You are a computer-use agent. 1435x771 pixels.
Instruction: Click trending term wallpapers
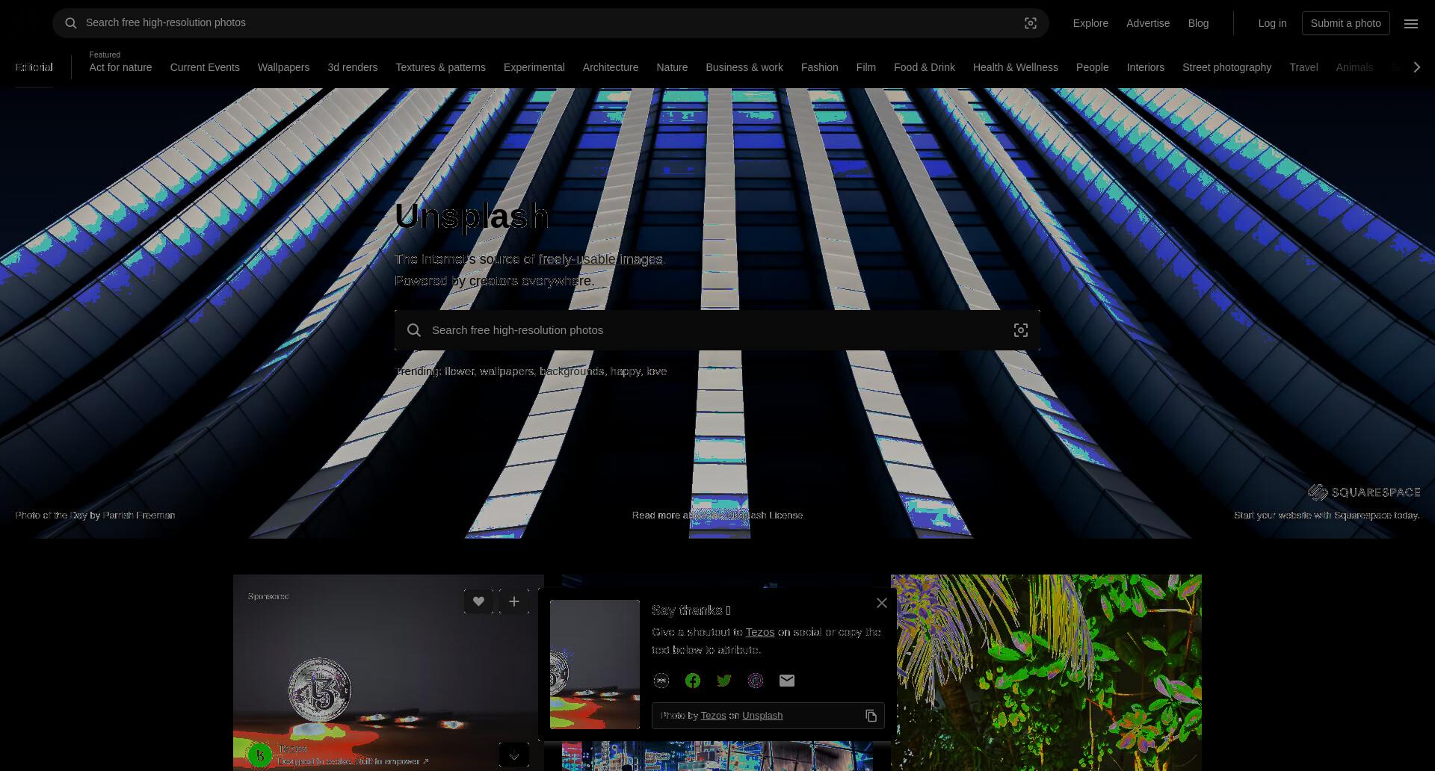pos(507,371)
